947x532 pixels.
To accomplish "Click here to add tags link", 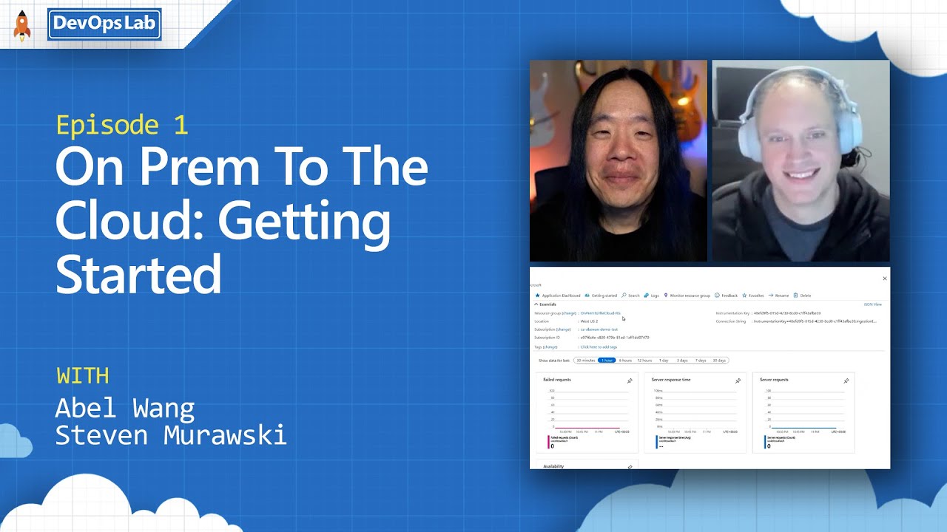I will click(x=599, y=347).
